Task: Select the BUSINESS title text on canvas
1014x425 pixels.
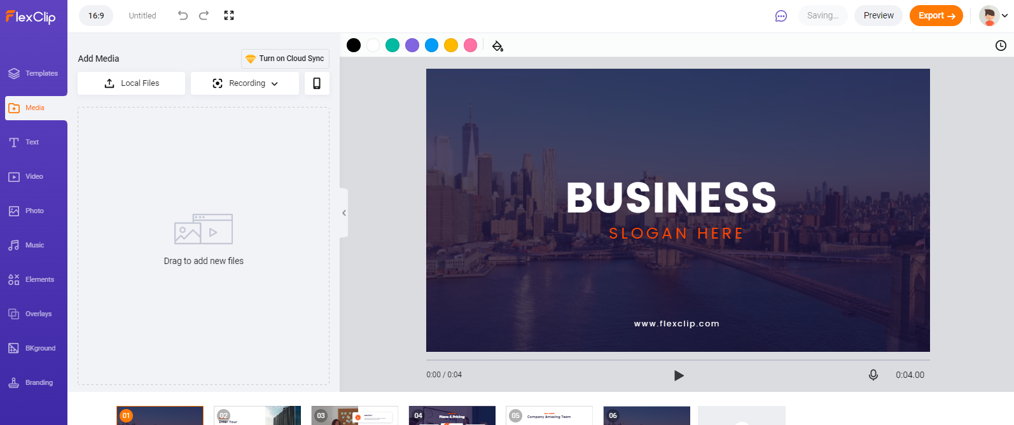Action: (x=671, y=198)
